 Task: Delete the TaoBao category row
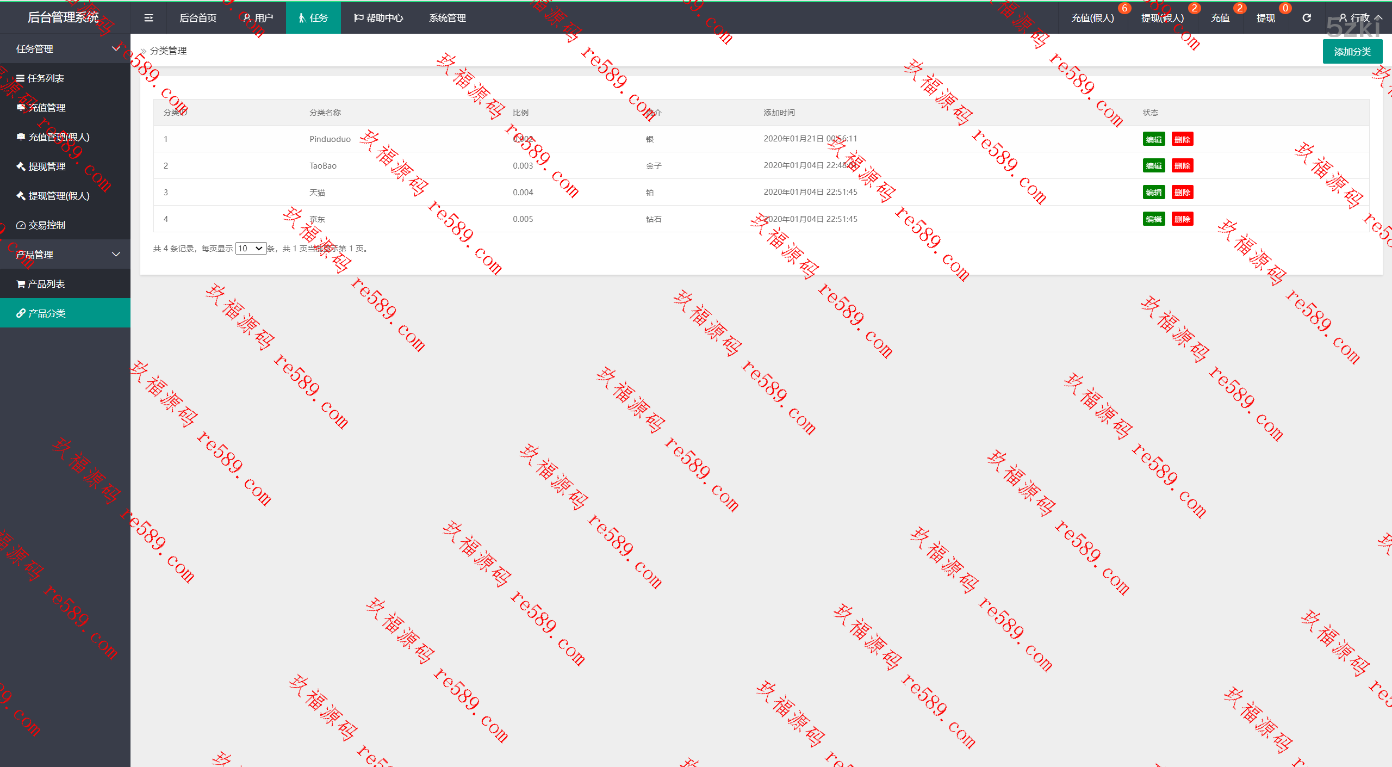tap(1182, 166)
